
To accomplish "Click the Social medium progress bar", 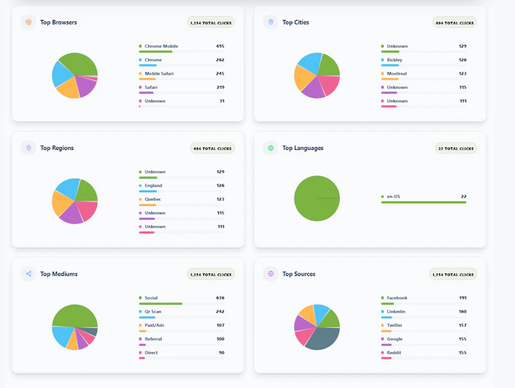I will pos(182,304).
